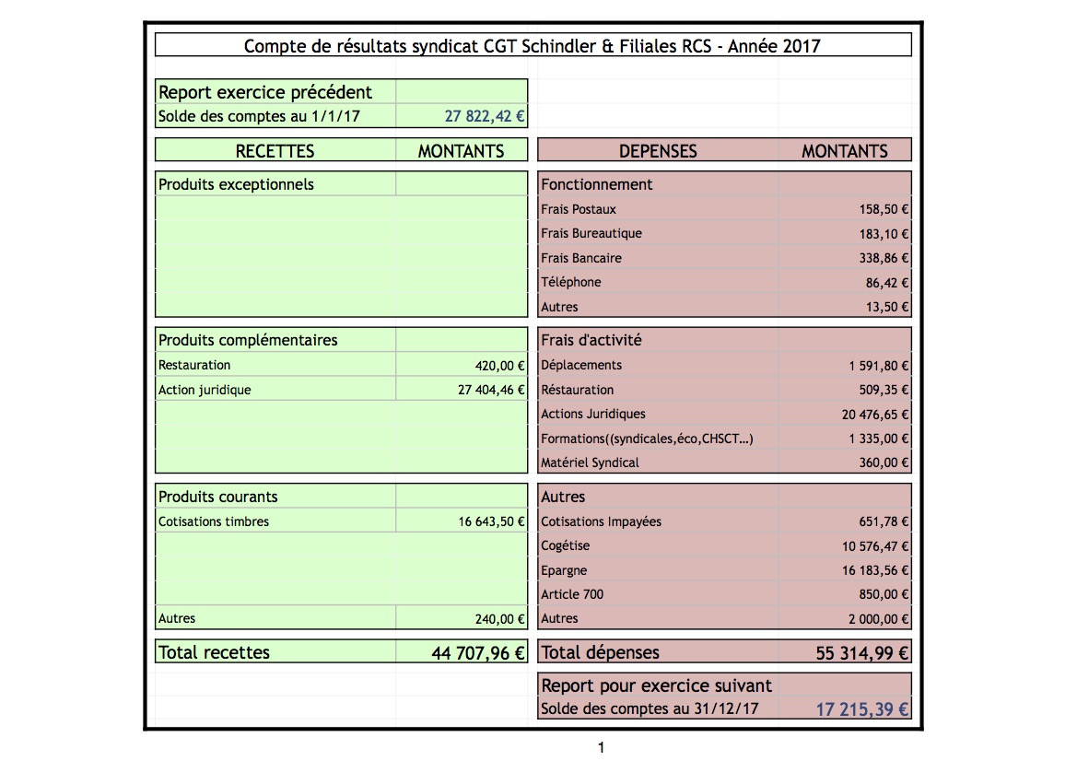Image resolution: width=1077 pixels, height=761 pixels.
Task: Select the amount 240,00 €
Action: click(x=499, y=619)
